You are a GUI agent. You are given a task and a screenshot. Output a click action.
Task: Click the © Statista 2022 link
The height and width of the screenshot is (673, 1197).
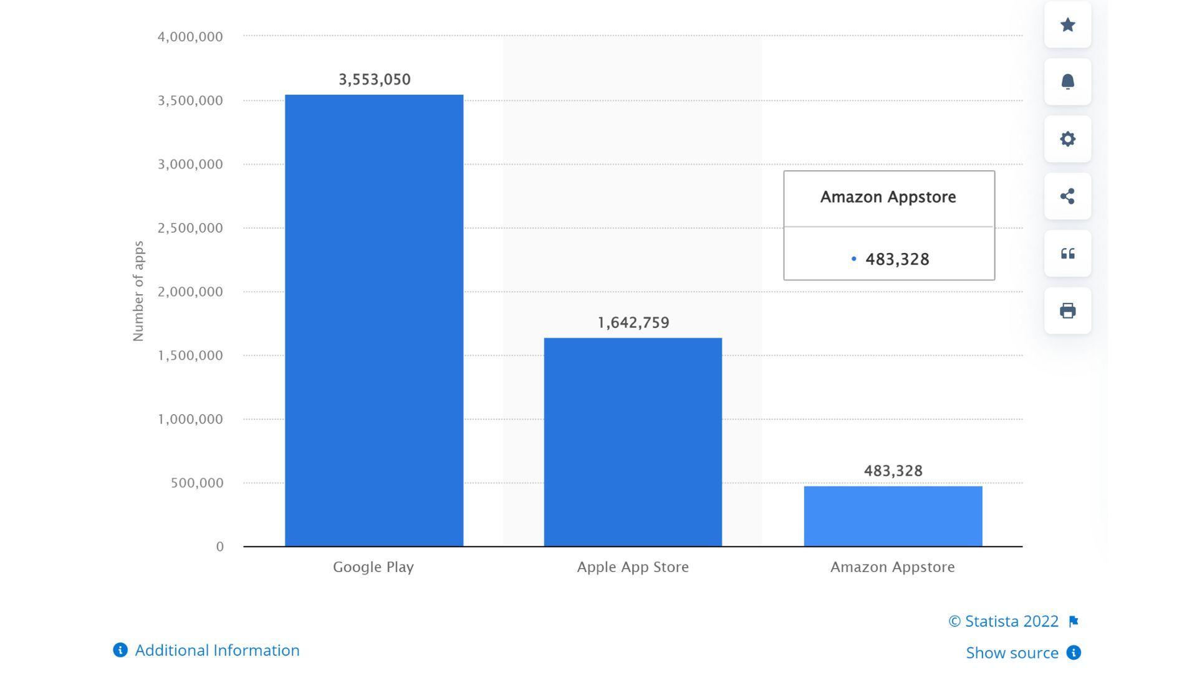click(x=1003, y=621)
